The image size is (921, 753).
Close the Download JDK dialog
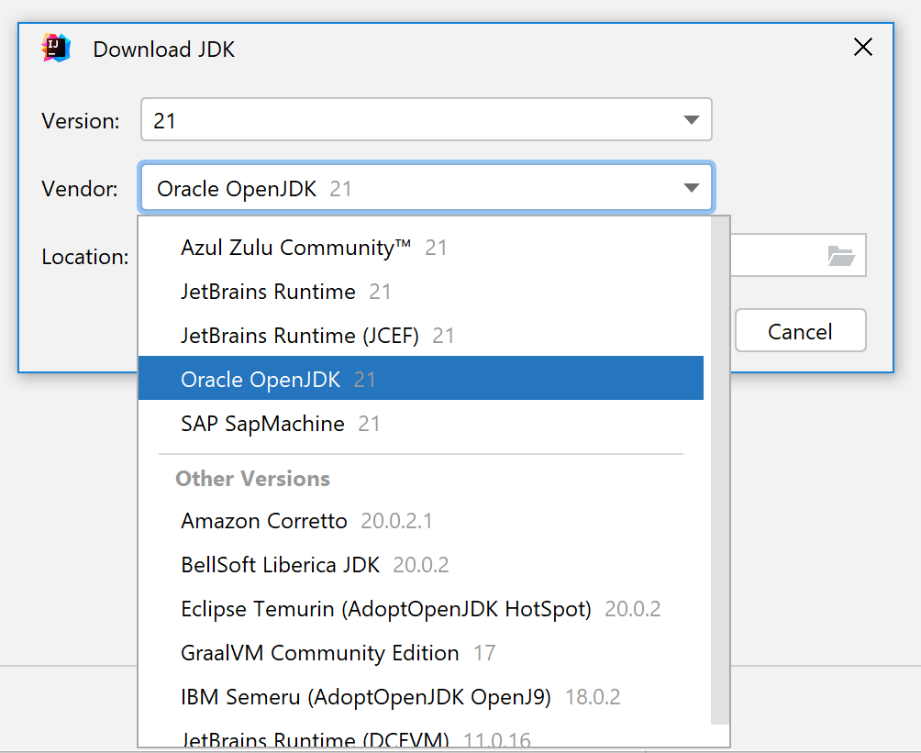point(863,47)
